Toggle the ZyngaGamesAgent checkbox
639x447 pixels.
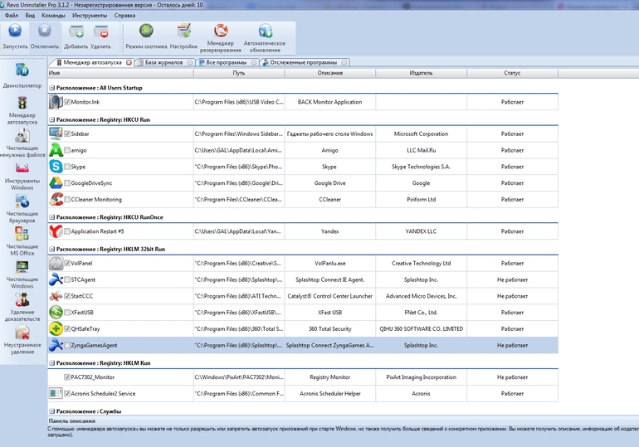[67, 345]
